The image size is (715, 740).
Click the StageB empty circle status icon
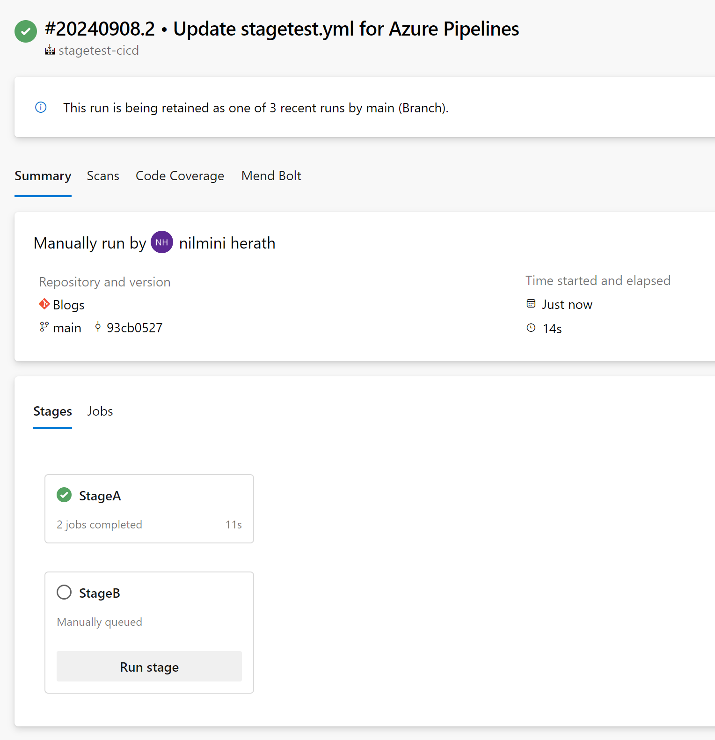coord(64,592)
